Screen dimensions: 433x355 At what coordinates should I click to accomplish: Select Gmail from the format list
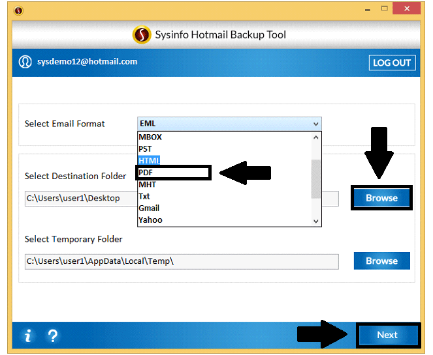[225, 208]
